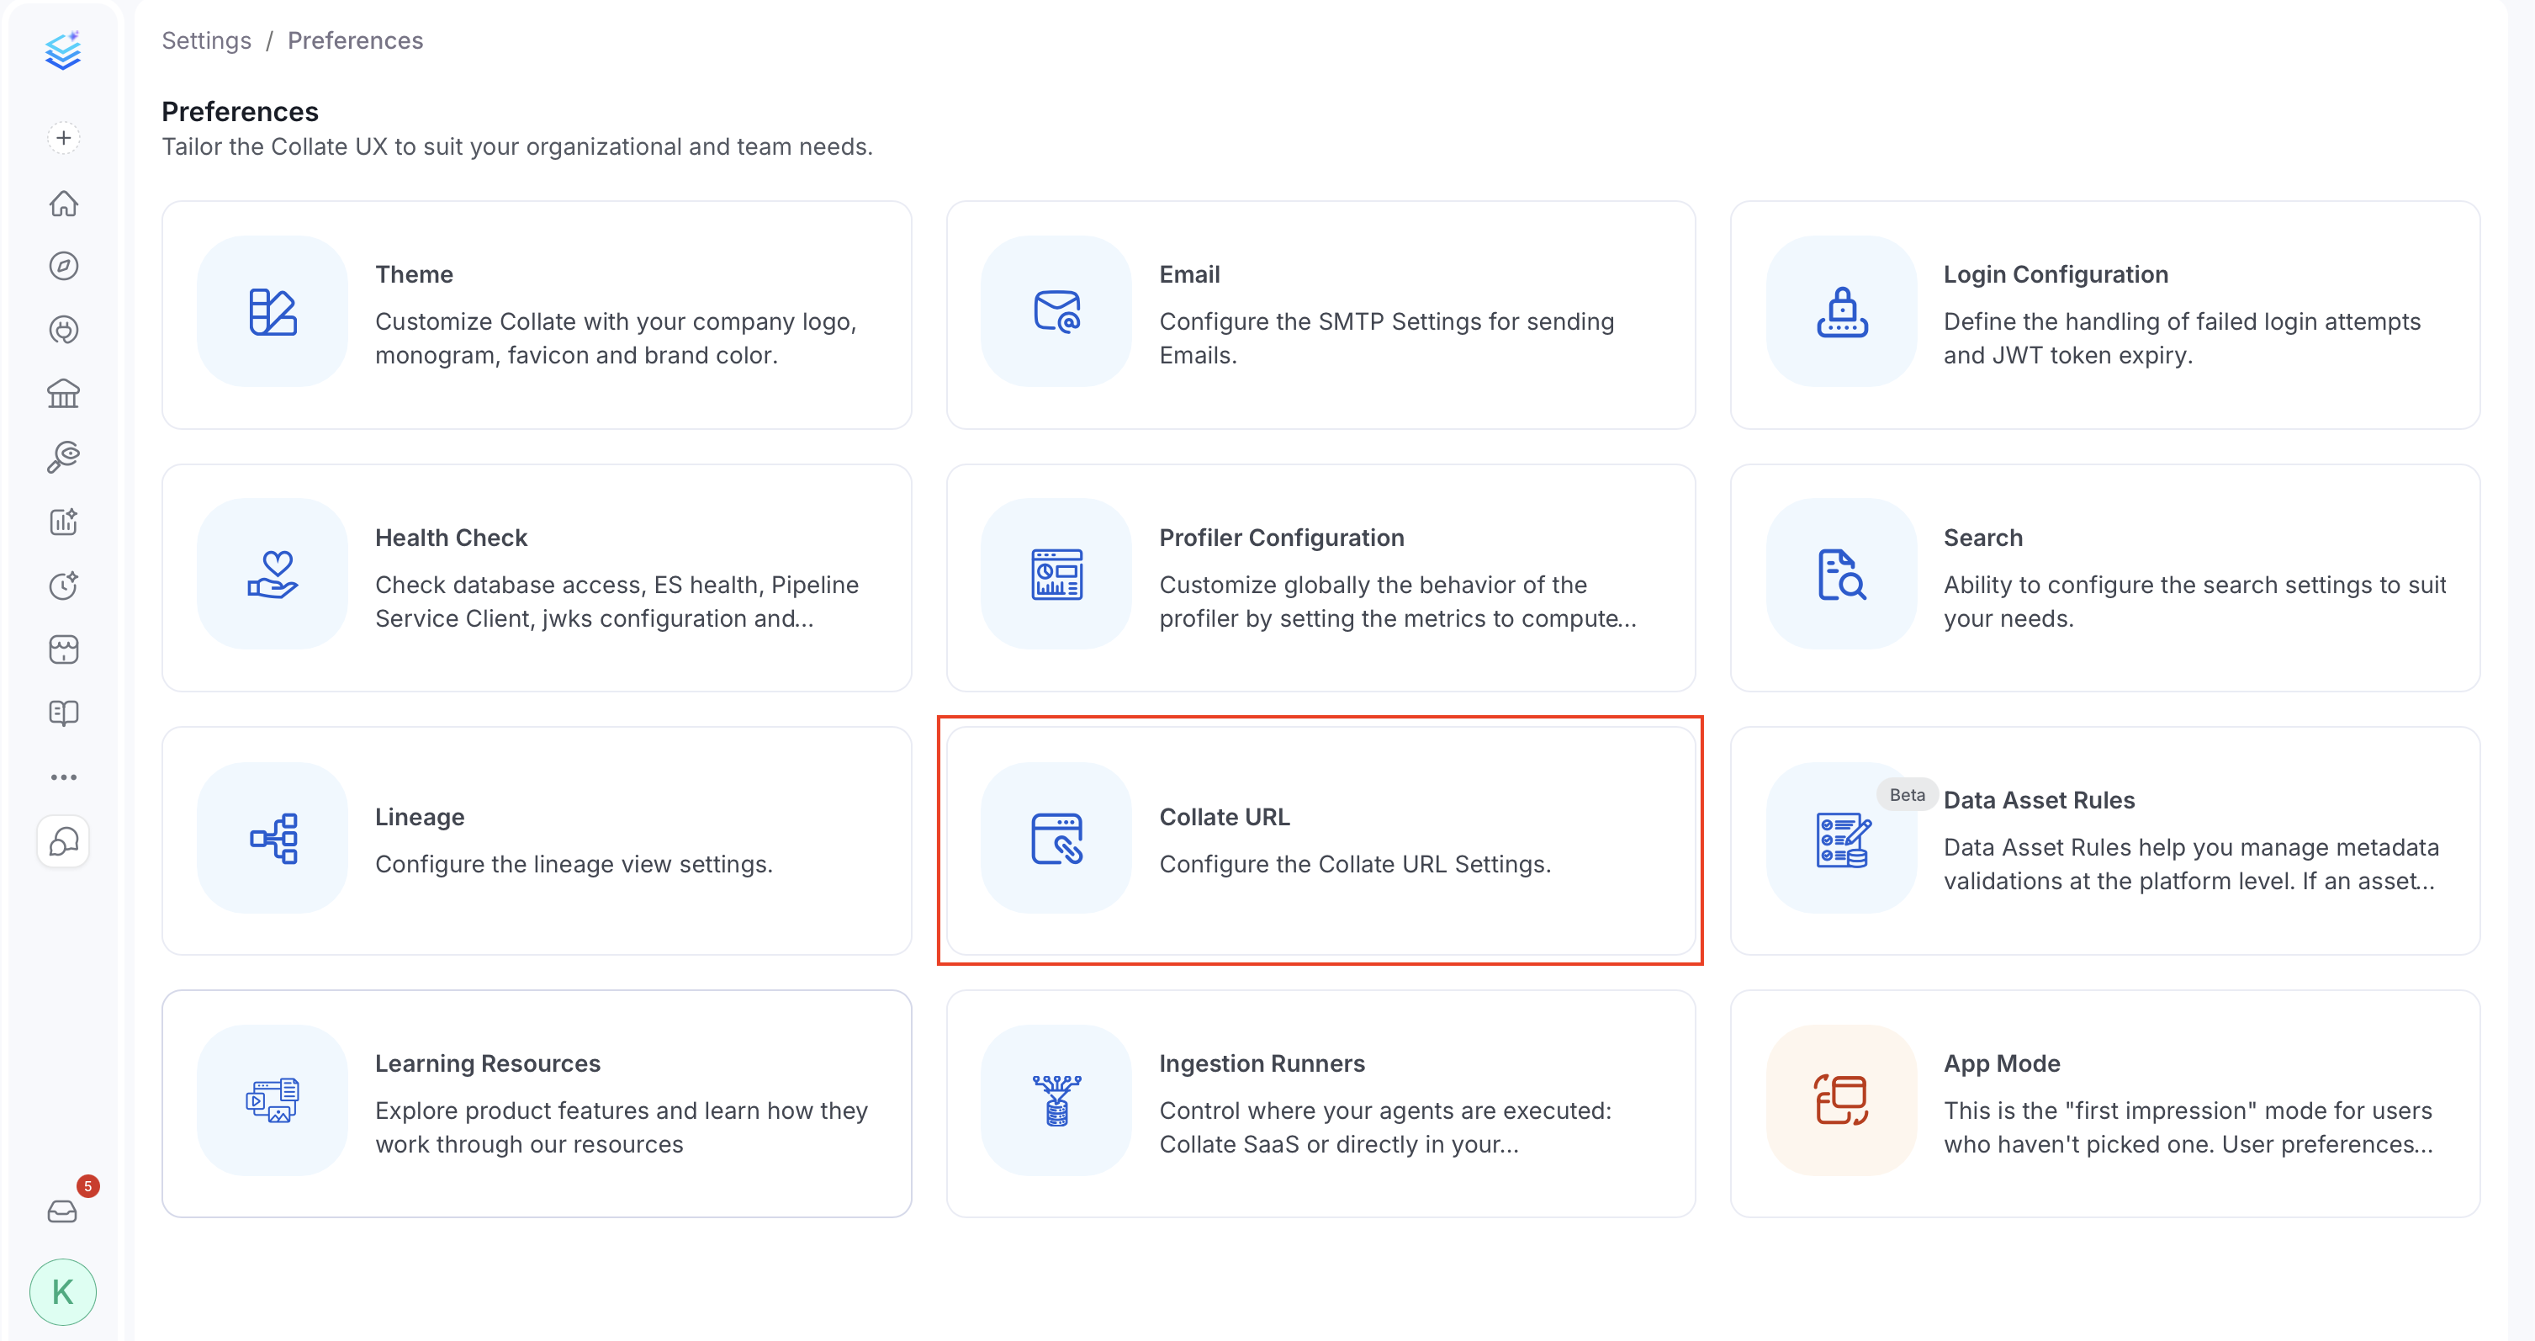Click the Preferences breadcrumb
Viewport: 2535px width, 1341px height.
coord(355,40)
